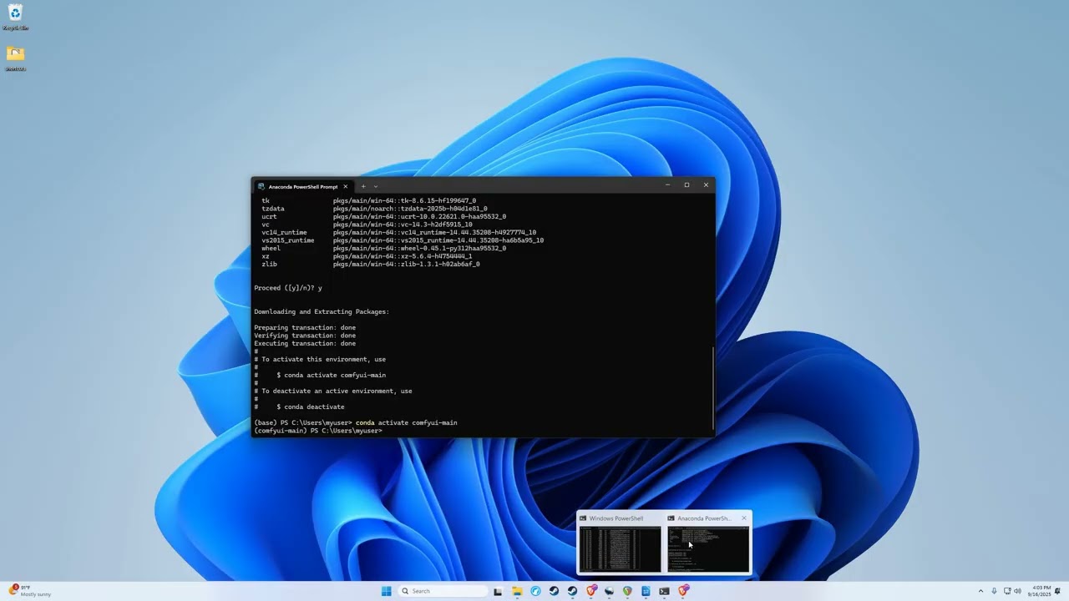The image size is (1069, 601).
Task: Close the Anaconda PowerShell preview thumbnail
Action: (743, 518)
